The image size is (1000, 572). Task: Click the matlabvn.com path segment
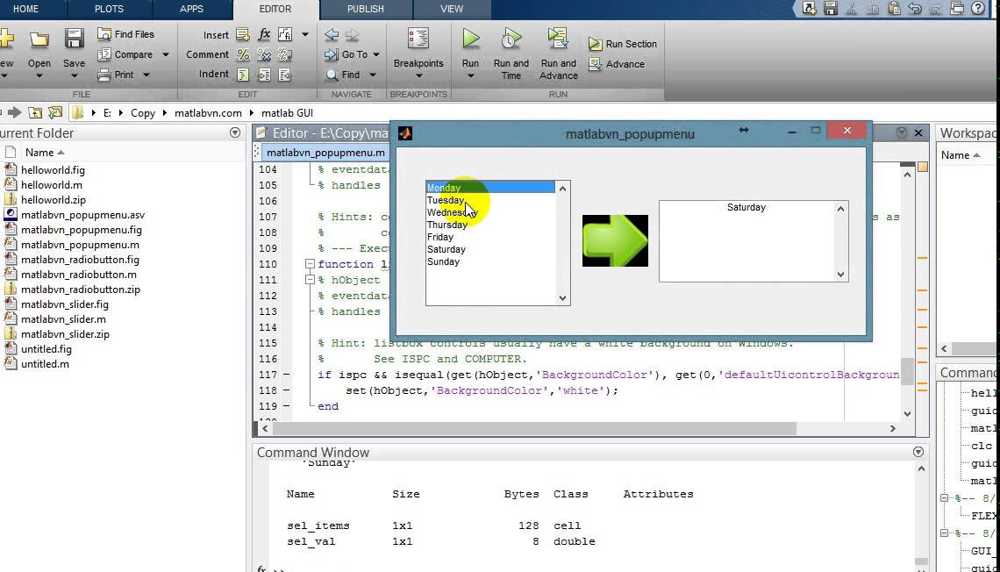(208, 113)
